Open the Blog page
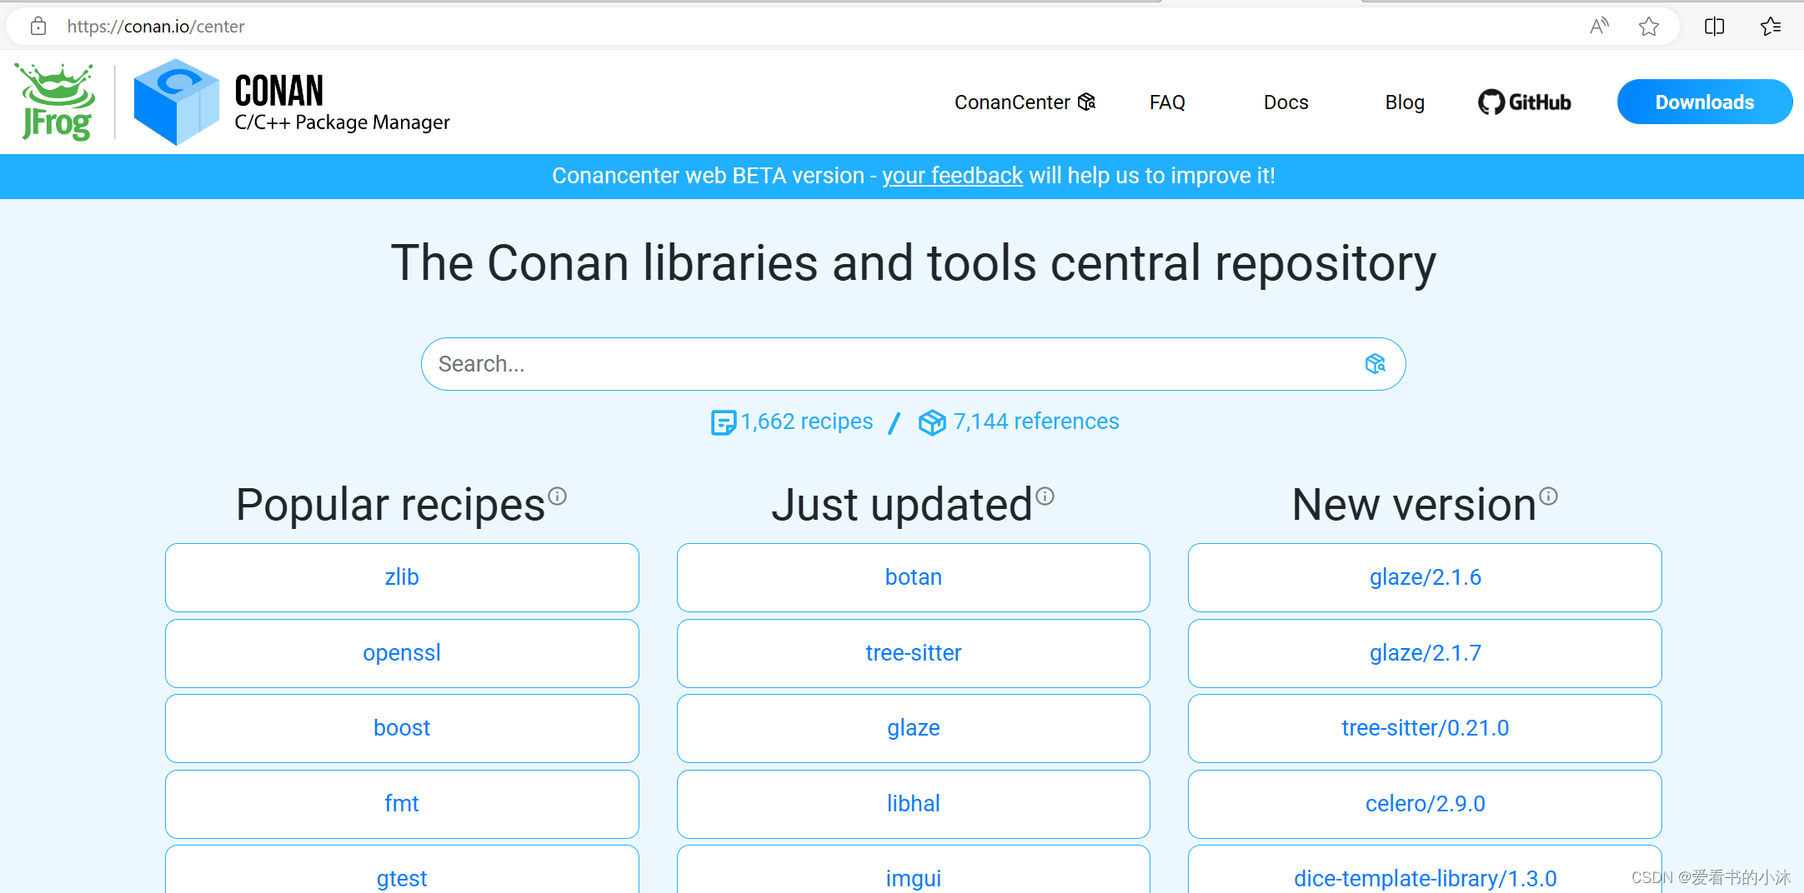This screenshot has height=893, width=1804. pyautogui.click(x=1405, y=102)
